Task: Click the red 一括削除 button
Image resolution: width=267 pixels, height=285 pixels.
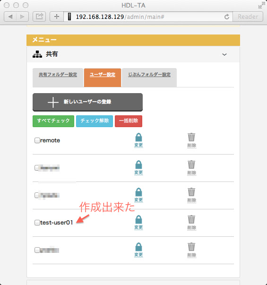Action: 129,121
